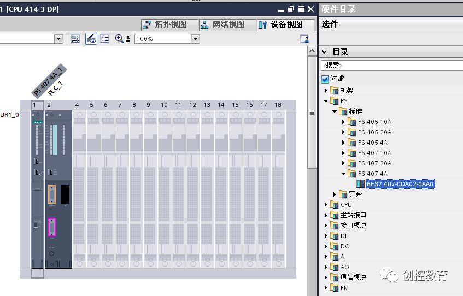Expand the AO folder
Screen dimensions: 463x296
tap(326, 267)
